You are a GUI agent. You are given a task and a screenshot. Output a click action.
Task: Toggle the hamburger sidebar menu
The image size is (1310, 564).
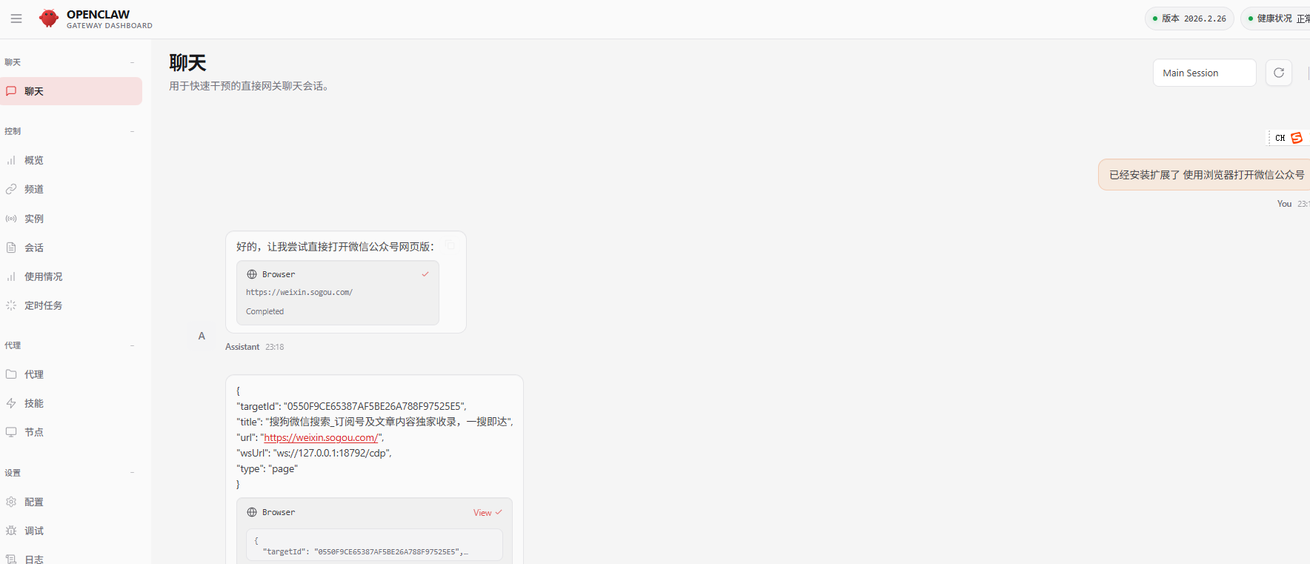16,19
